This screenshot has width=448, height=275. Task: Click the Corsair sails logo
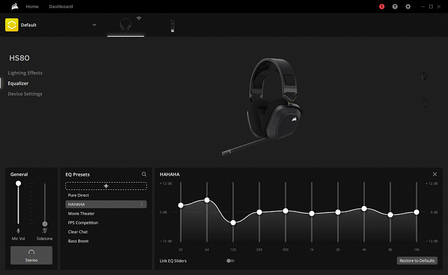click(15, 6)
